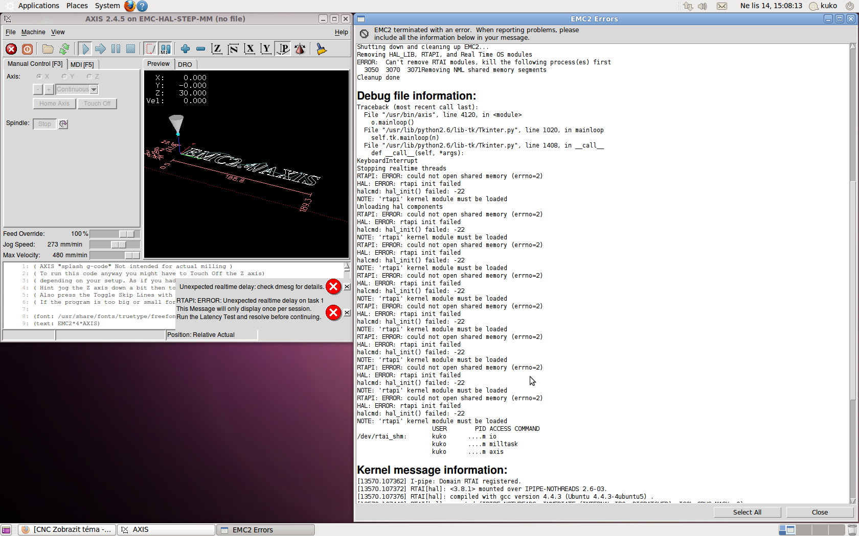Open the Applications system menu
The height and width of the screenshot is (536, 859).
(x=38, y=6)
